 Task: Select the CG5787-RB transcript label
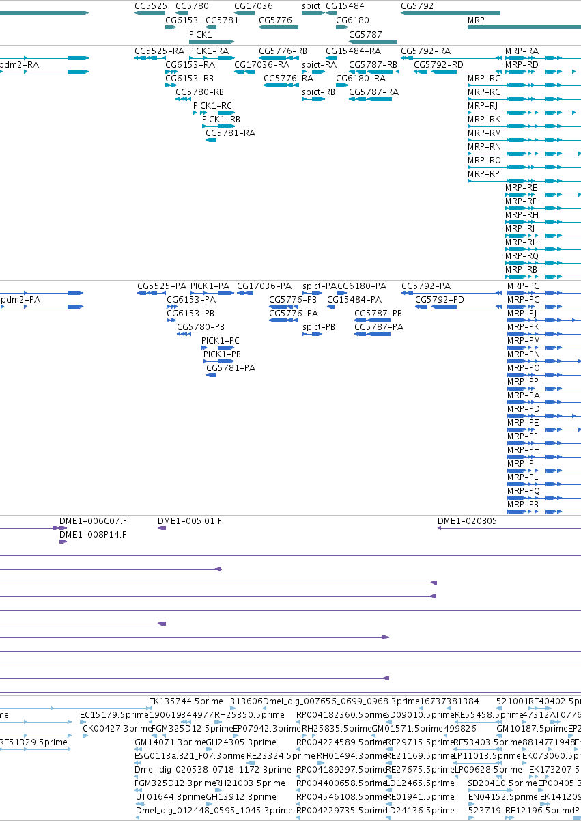click(x=373, y=65)
